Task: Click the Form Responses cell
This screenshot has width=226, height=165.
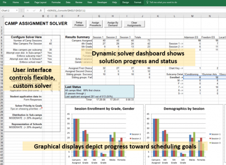Action: coord(33,100)
